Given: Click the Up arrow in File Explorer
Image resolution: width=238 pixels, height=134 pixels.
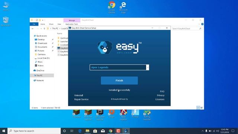Looking at the screenshot, I should coord(44,29).
